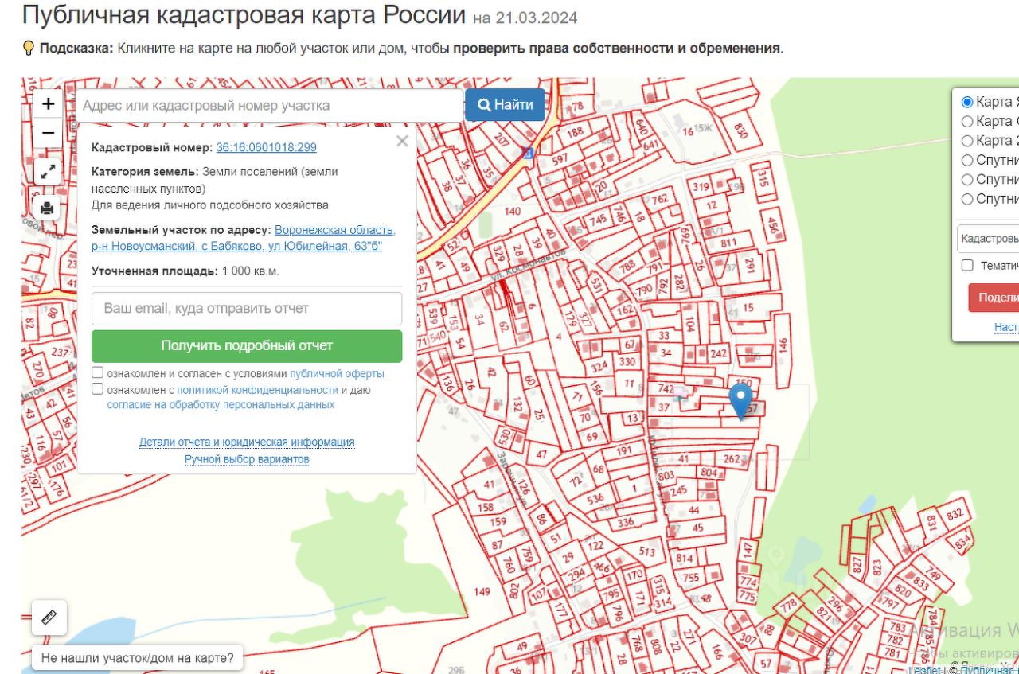Click the print map icon
Viewport: 1019px width, 674px height.
(x=48, y=208)
